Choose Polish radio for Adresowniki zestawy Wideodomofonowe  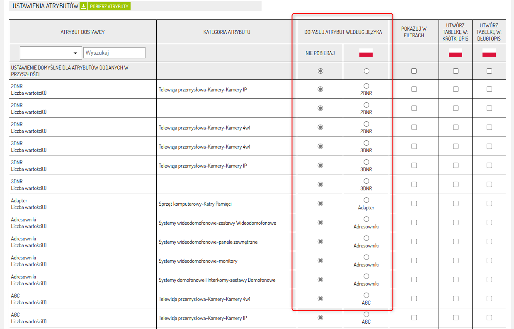366,219
